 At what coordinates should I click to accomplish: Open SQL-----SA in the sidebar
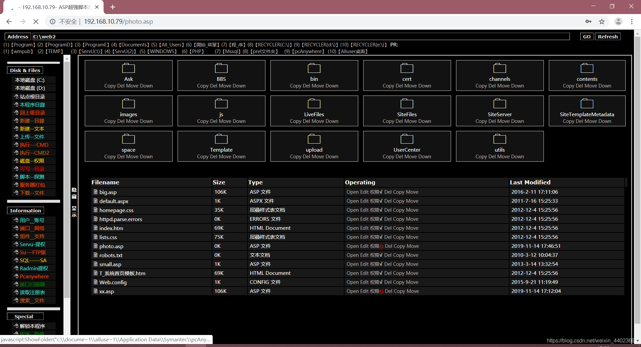pyautogui.click(x=33, y=261)
